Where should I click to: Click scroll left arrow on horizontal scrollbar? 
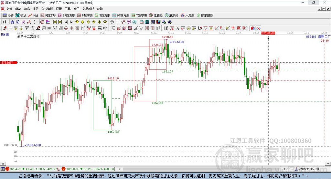(120, 169)
